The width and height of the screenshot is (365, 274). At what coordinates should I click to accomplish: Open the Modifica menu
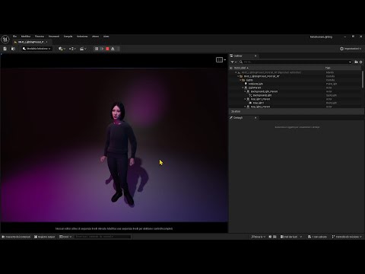[x=26, y=37]
